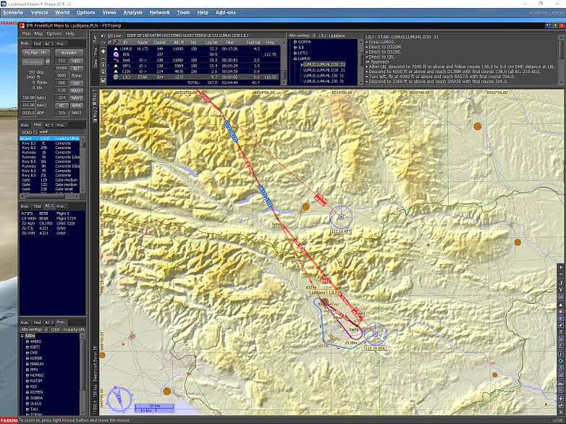Click the green circle icon on map toolbar

561,360
